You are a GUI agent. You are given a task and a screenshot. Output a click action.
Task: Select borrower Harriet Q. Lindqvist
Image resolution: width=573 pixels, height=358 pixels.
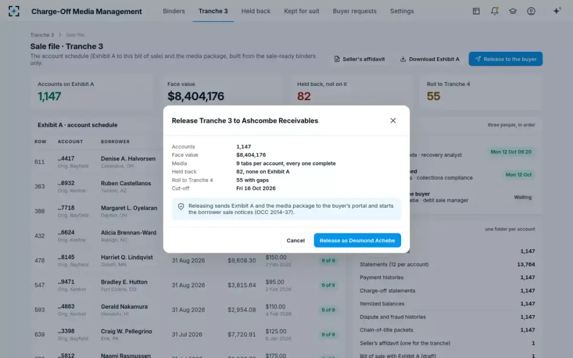[x=127, y=257]
